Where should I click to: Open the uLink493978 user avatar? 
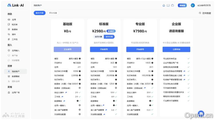193,5
